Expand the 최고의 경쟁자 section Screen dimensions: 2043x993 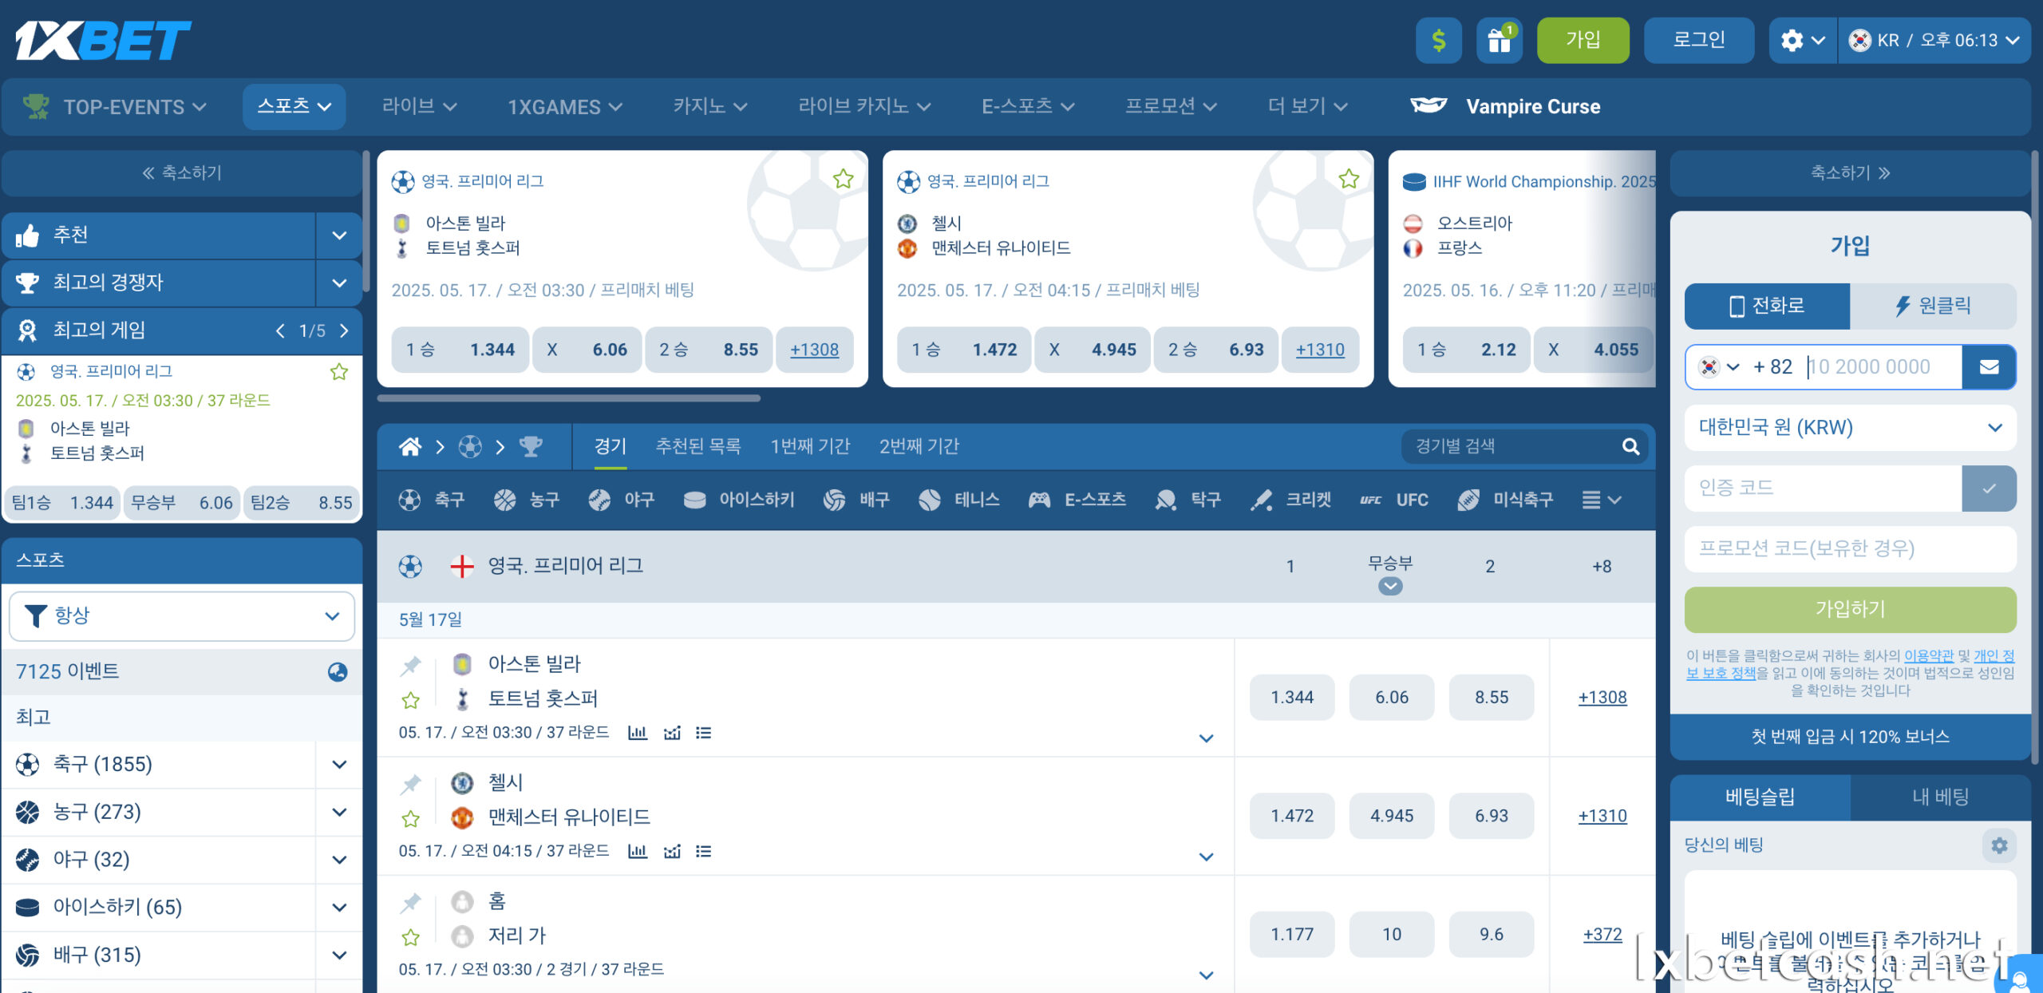[x=339, y=283]
